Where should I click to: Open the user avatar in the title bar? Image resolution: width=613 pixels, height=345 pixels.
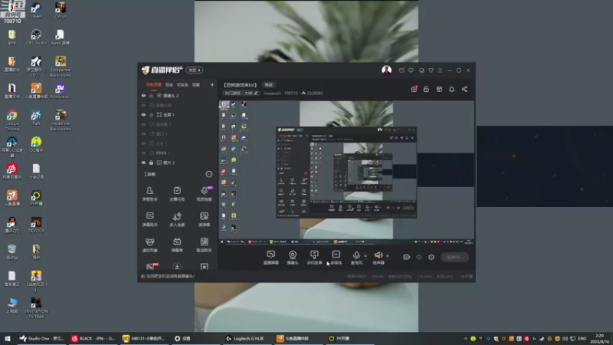click(x=387, y=70)
